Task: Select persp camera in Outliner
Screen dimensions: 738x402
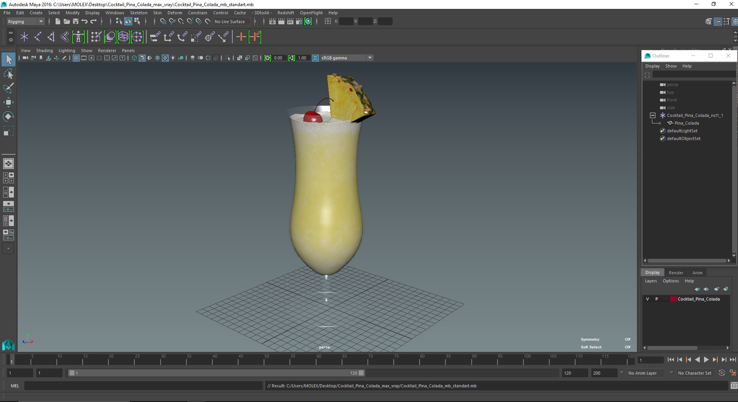Action: point(672,84)
